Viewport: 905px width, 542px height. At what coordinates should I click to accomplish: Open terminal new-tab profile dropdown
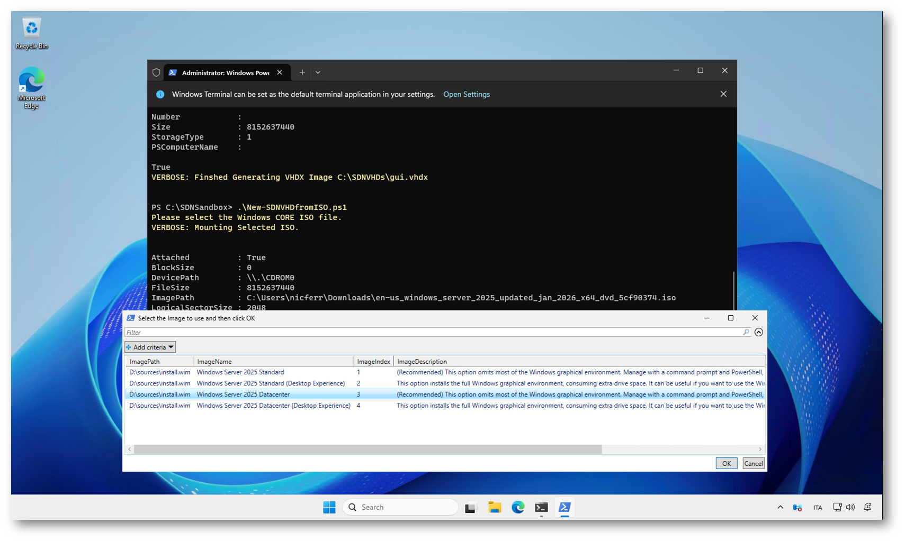318,72
